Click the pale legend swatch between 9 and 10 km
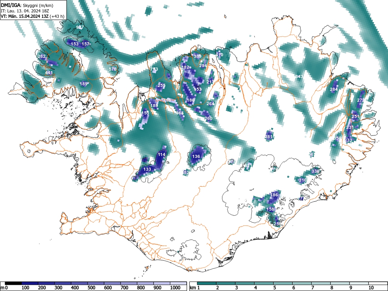388x291 pixels. point(359,283)
